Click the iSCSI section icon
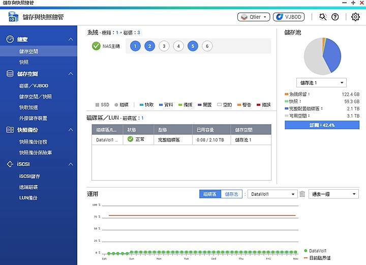 pos(10,164)
